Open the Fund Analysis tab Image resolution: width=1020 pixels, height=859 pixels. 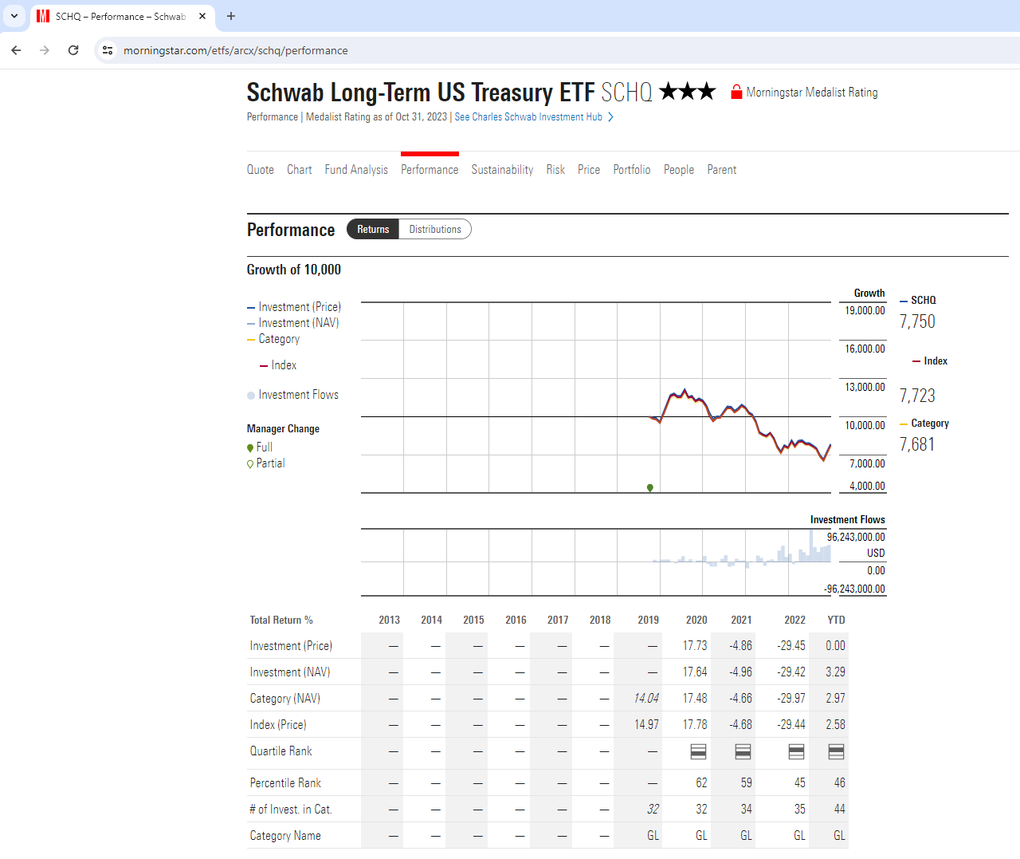pos(356,170)
